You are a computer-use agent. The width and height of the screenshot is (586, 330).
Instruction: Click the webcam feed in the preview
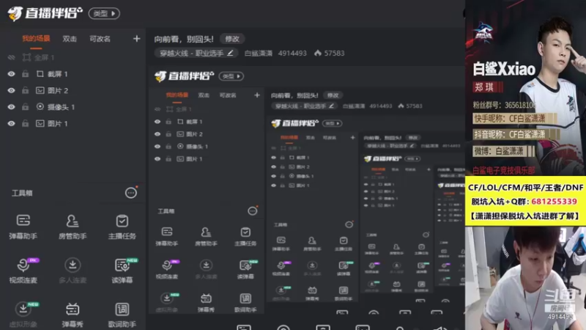pos(525,278)
